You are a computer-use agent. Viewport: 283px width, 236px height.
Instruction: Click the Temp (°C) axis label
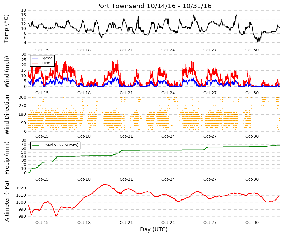(x=6, y=29)
